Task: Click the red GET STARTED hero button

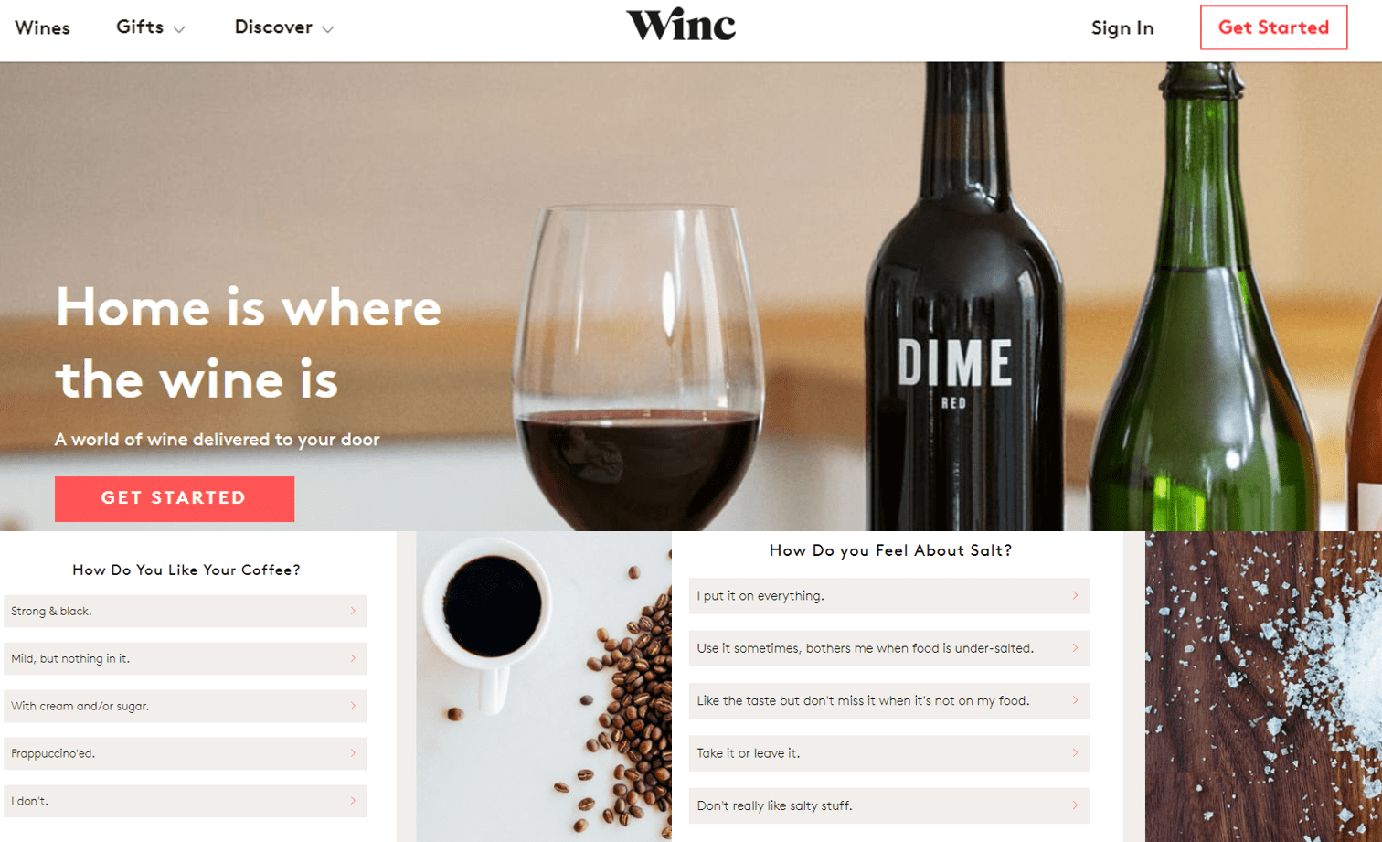Action: (175, 498)
